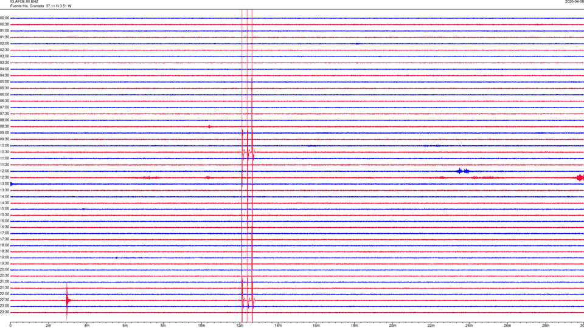Click the 26m tick label on time axis
Viewport: 584px width, 328px height.
tap(507, 326)
